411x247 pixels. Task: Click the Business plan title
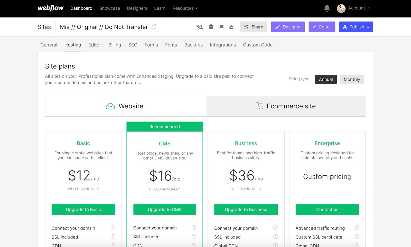click(x=246, y=143)
